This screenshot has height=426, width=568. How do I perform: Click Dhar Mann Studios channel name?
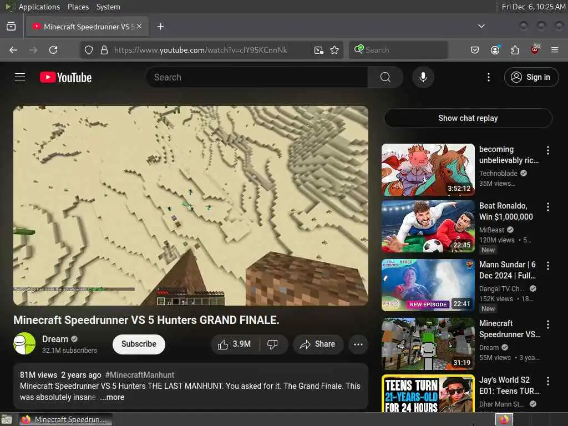(x=501, y=404)
